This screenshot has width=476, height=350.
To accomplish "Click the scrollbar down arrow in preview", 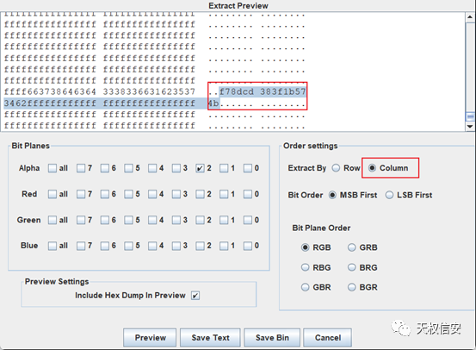I will [x=470, y=126].
